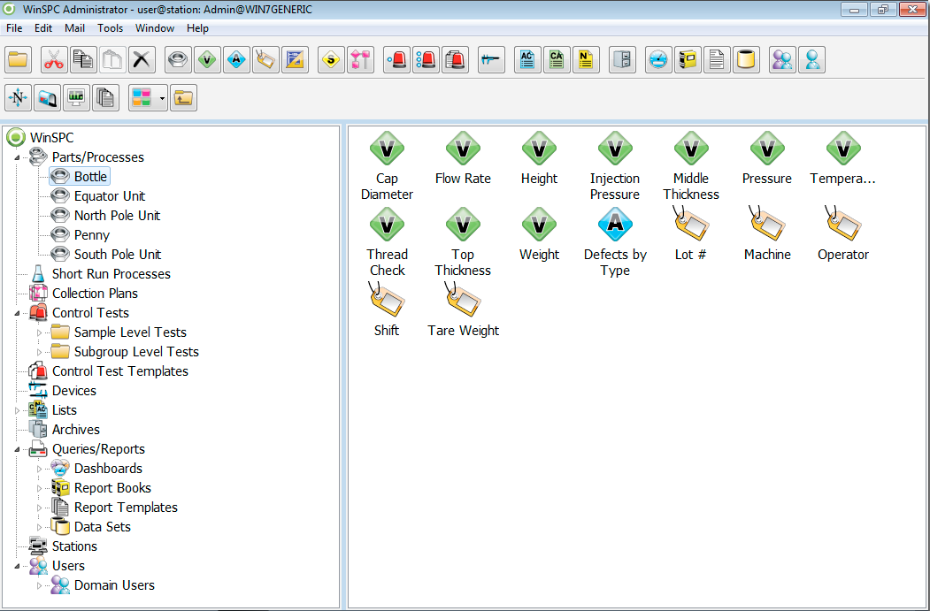Click the yellow S short run toolbar button
Screen dimensions: 930x611
coord(331,60)
